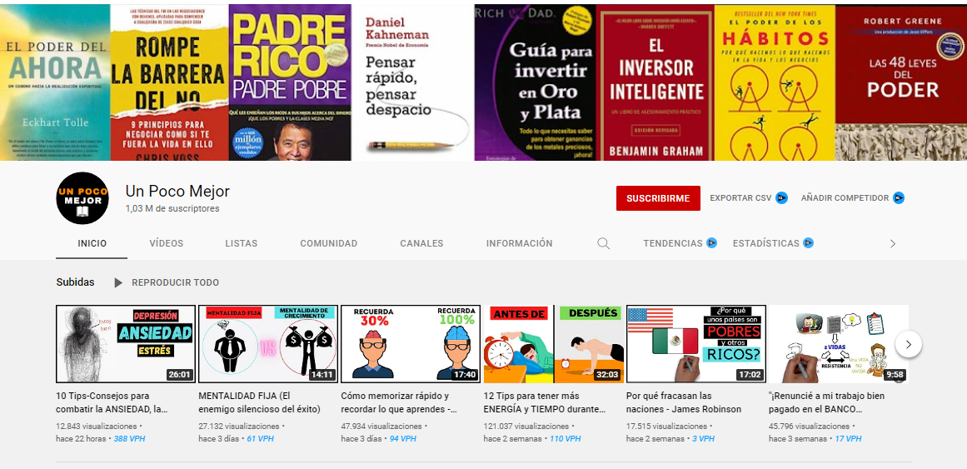Subscribe using the Suscribirme button

[x=658, y=198]
